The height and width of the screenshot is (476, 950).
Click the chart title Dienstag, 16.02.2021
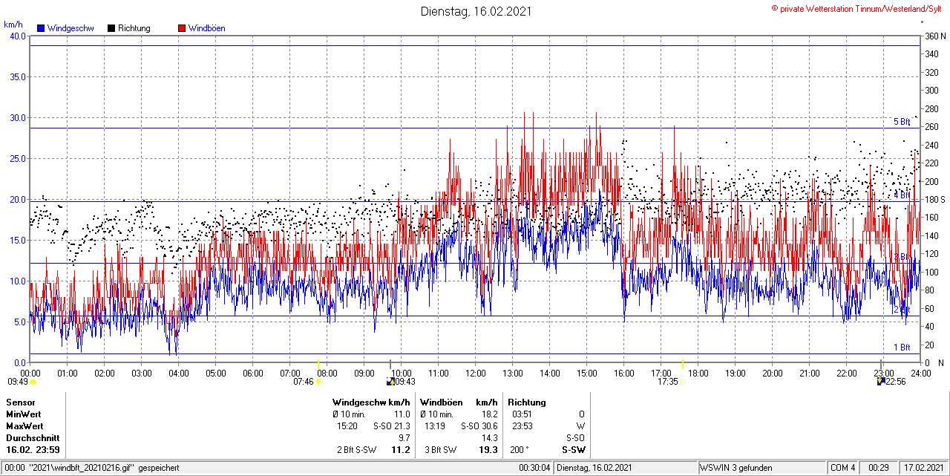(476, 10)
